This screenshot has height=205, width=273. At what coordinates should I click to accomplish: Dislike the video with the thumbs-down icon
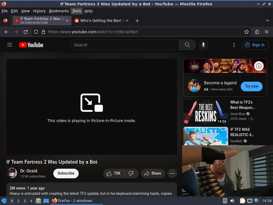click(131, 174)
